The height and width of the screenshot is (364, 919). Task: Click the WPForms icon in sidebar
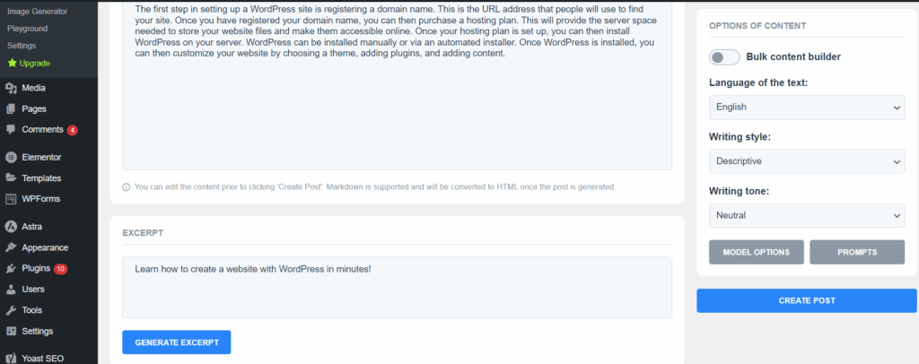click(x=11, y=199)
